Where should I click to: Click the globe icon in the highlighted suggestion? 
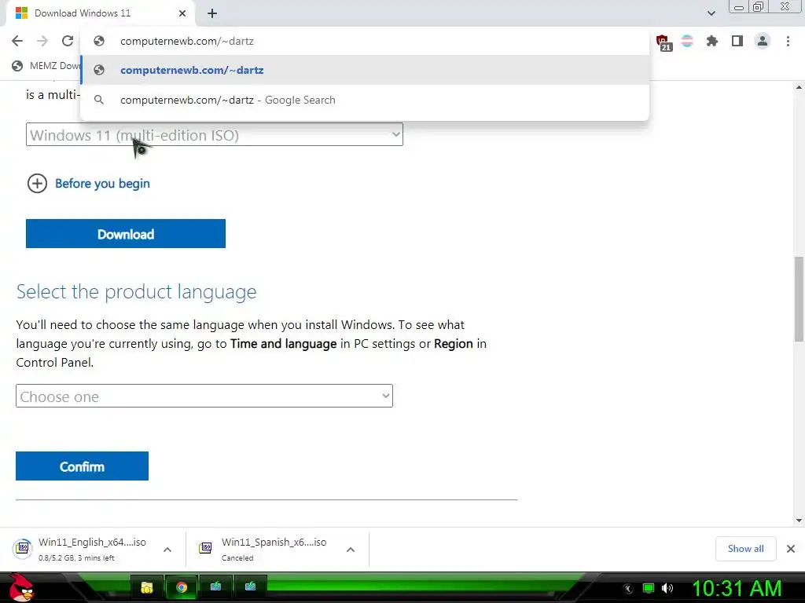point(99,70)
